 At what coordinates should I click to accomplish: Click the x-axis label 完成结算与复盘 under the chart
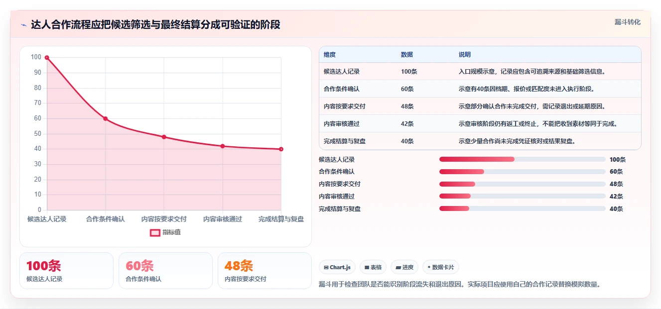coord(281,219)
